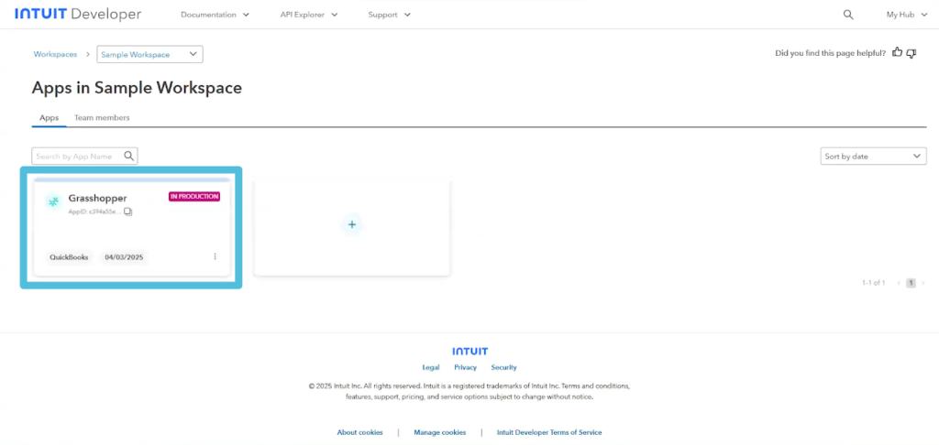Open site search via magnifier icon
This screenshot has height=445, width=939.
pyautogui.click(x=848, y=15)
